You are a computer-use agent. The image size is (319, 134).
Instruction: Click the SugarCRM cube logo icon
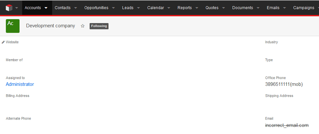(9, 8)
